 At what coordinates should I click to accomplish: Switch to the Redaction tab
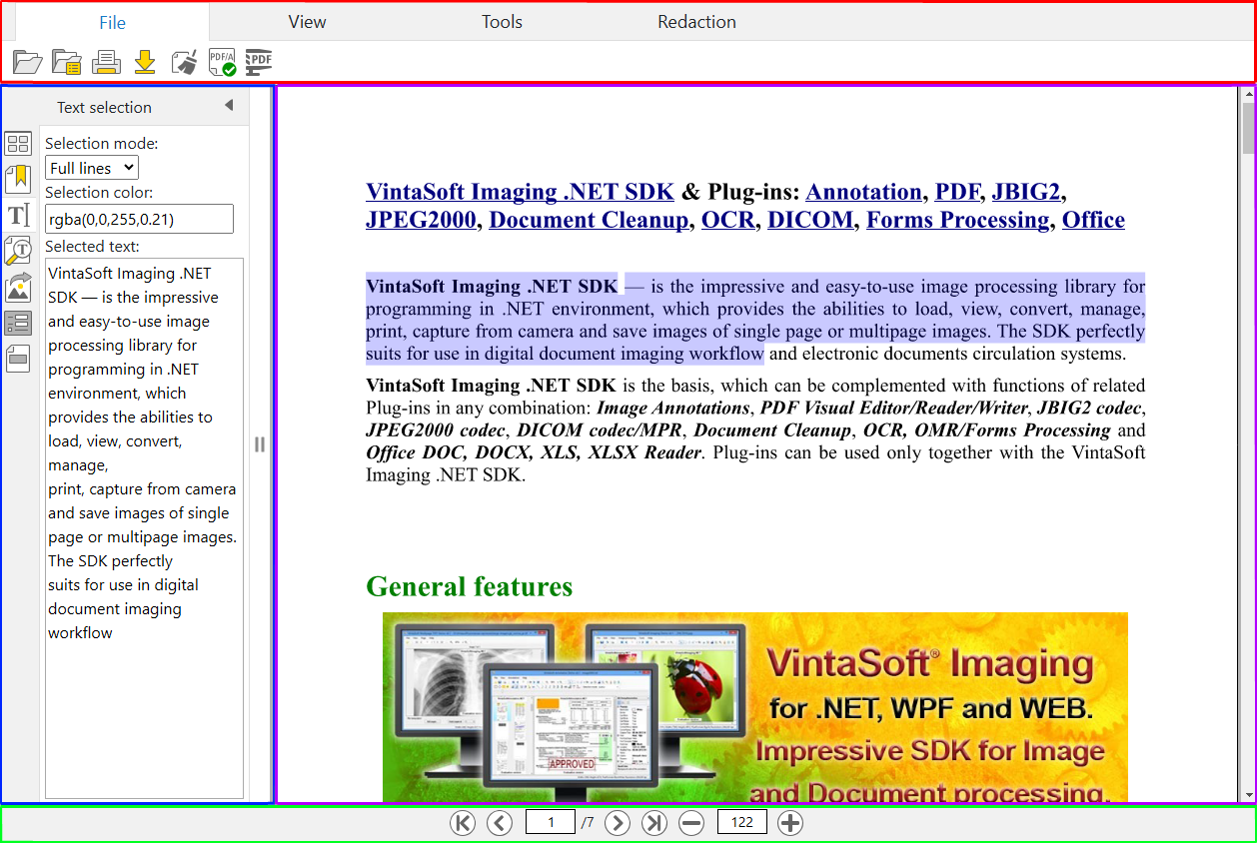click(696, 22)
